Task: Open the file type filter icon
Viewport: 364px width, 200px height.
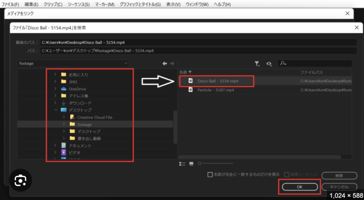Action: click(257, 63)
